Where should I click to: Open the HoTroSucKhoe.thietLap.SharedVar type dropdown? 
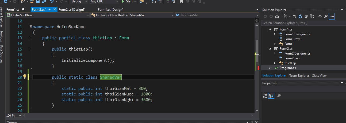pyautogui.click(x=132, y=15)
